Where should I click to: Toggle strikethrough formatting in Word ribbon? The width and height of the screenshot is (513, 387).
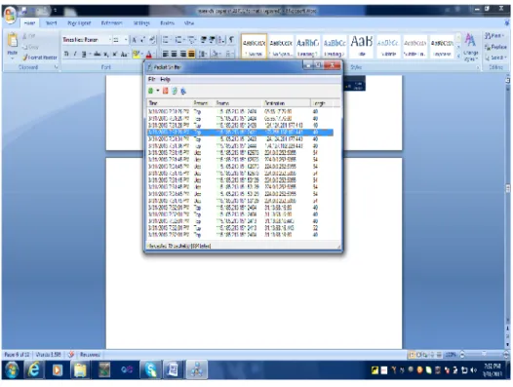point(97,54)
